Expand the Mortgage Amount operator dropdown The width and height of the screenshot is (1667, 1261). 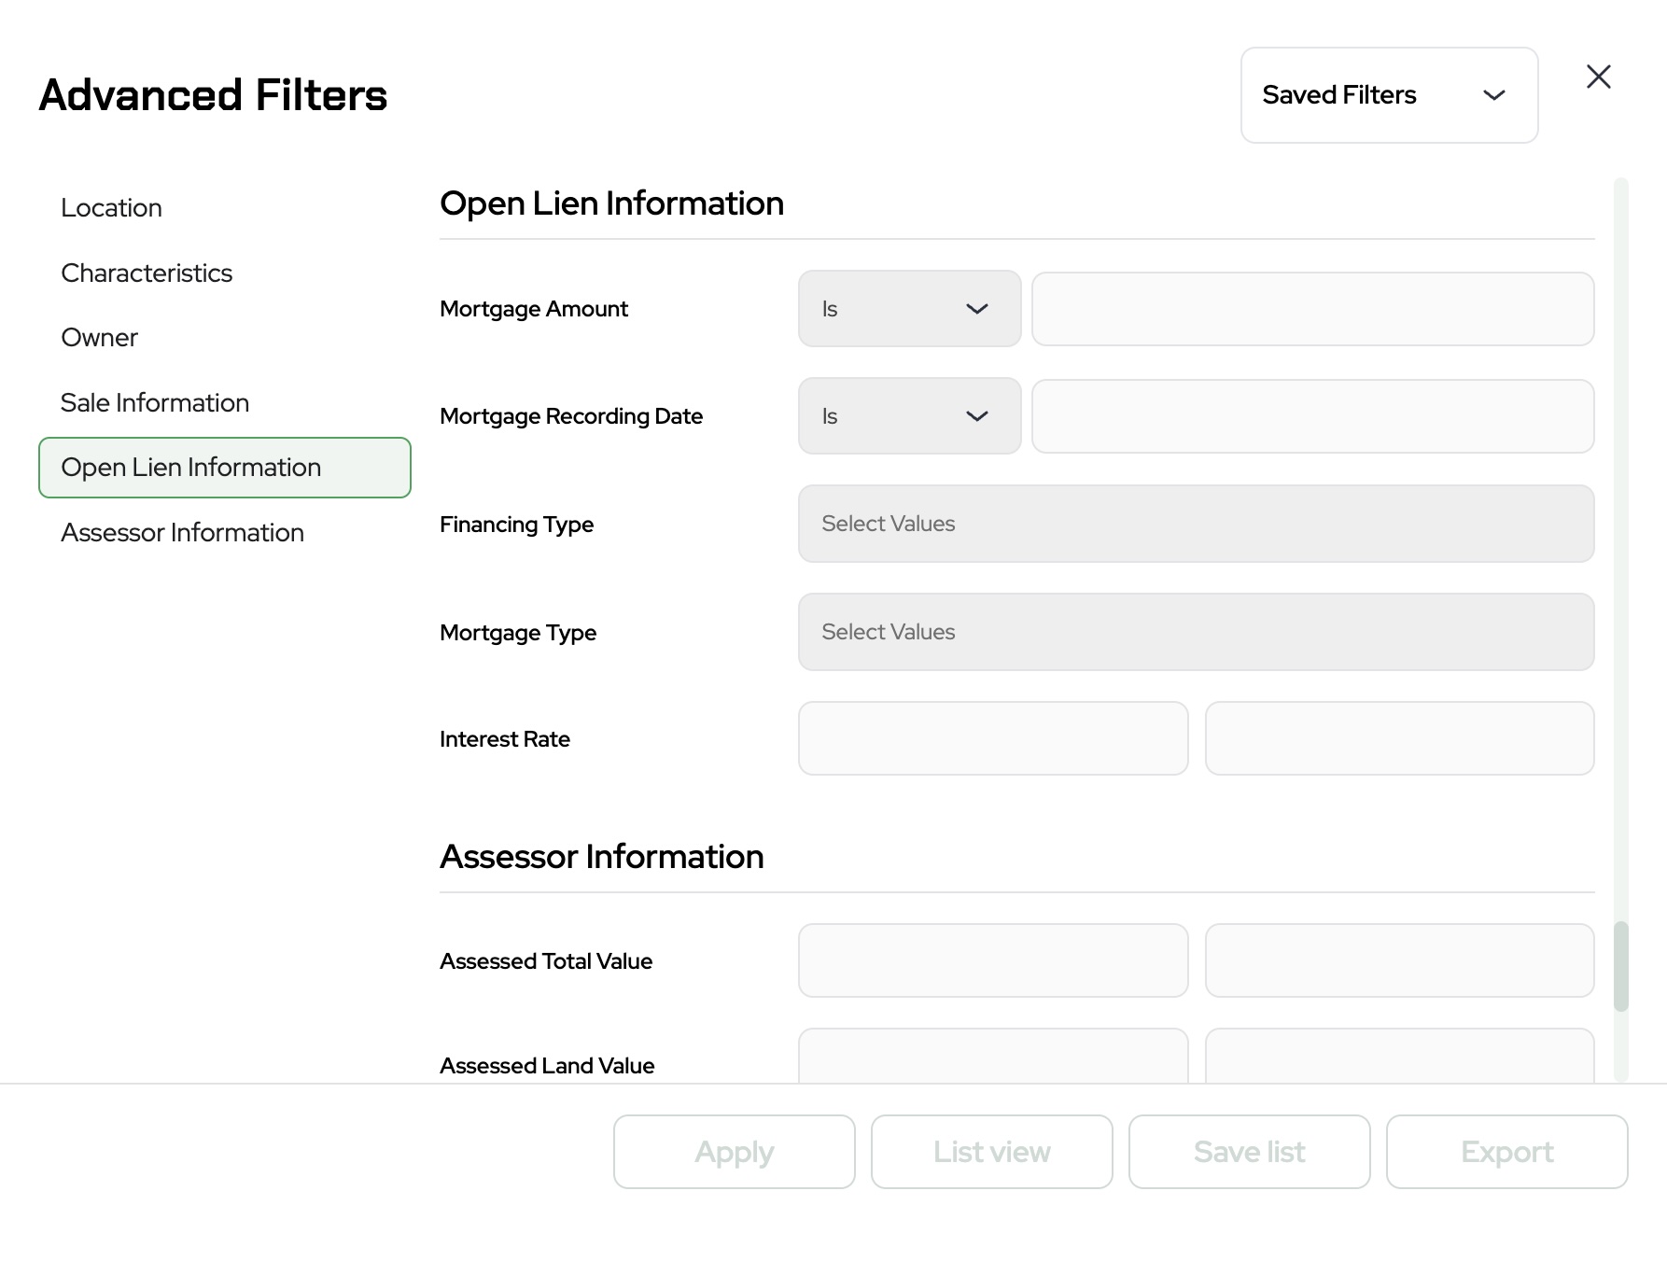909,309
